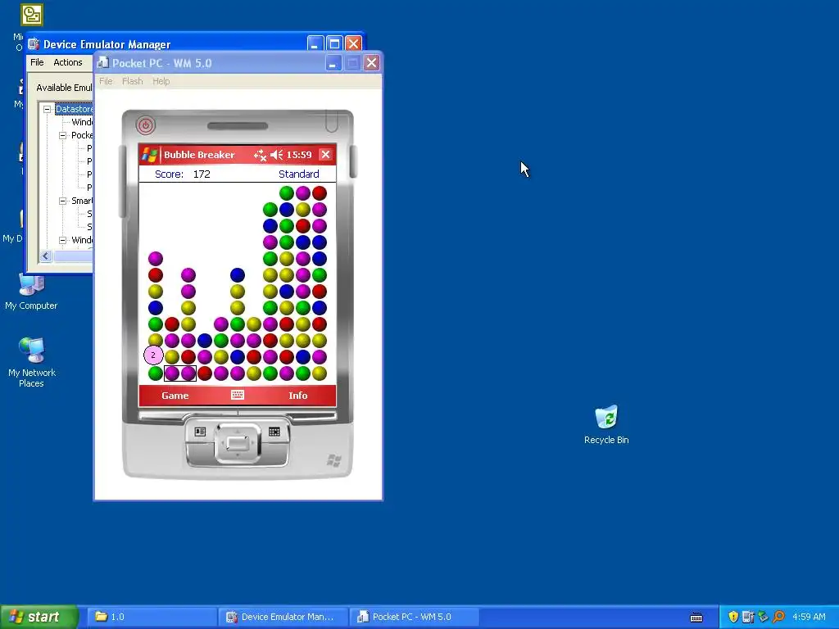Close Bubble Breaker with its red X

[325, 155]
